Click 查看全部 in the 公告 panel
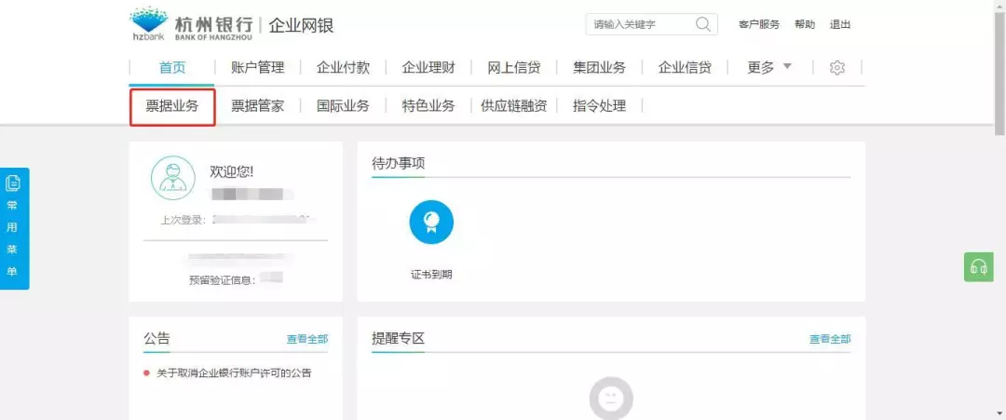This screenshot has width=1006, height=420. pos(306,339)
